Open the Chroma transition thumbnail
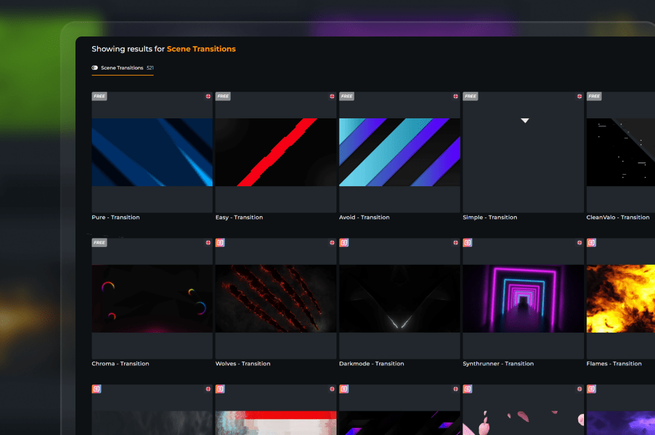This screenshot has width=655, height=435. 152,299
